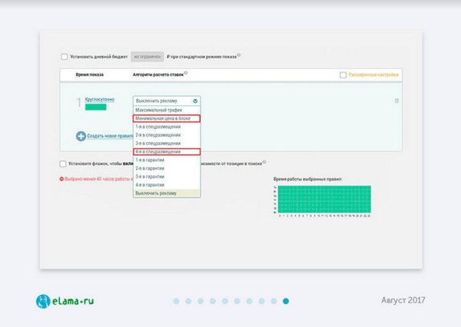This screenshot has height=327, width=461.
Task: Click the blue plus icon to add rule
Action: pyautogui.click(x=81, y=137)
